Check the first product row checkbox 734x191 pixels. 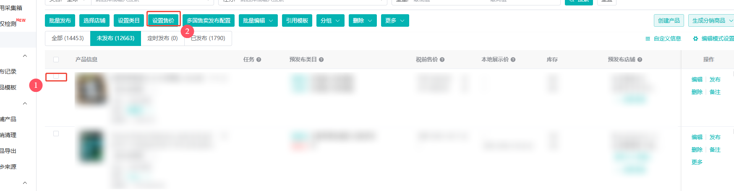(x=56, y=76)
